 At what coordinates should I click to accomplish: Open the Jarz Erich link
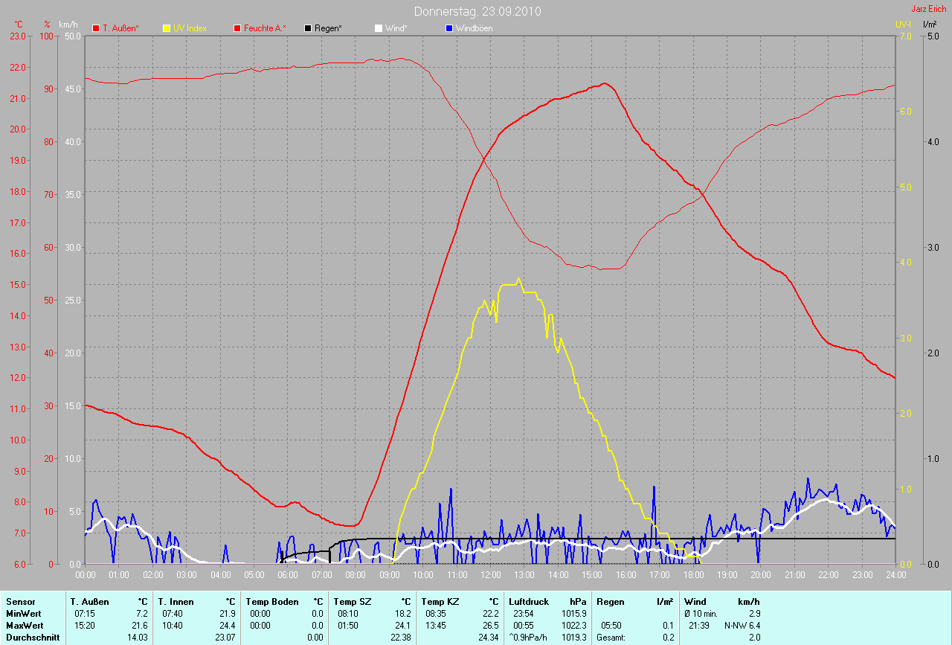[928, 9]
